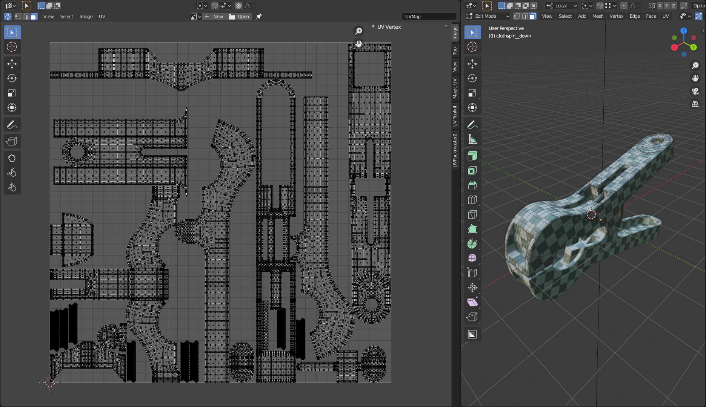Enable Y mirror axis in the 3D viewport
This screenshot has width=706, height=407.
pyautogui.click(x=667, y=6)
